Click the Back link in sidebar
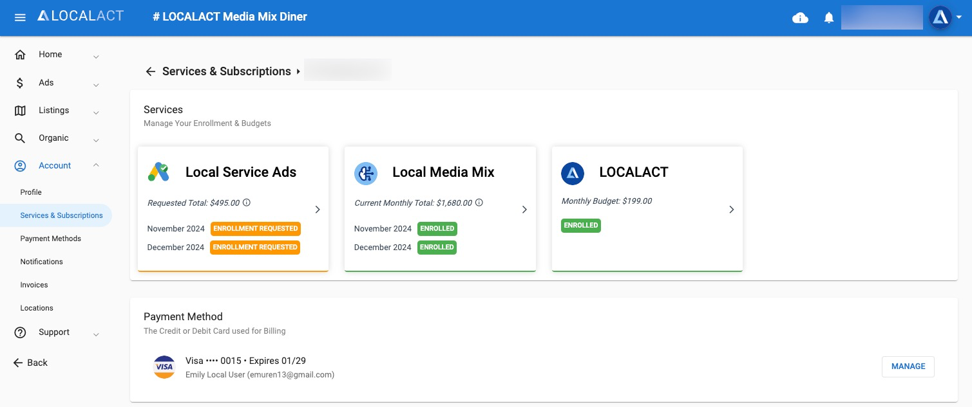This screenshot has height=407, width=972. coord(30,363)
